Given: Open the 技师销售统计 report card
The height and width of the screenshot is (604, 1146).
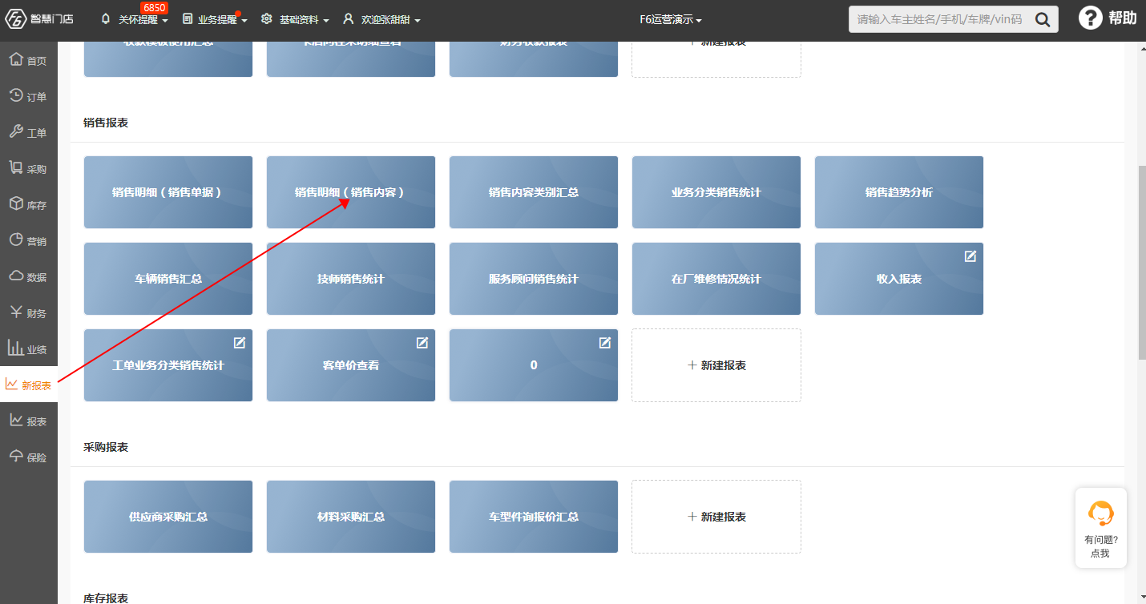Looking at the screenshot, I should click(351, 279).
